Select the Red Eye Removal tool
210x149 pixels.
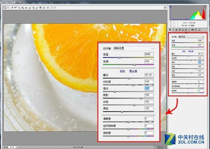[33, 8]
